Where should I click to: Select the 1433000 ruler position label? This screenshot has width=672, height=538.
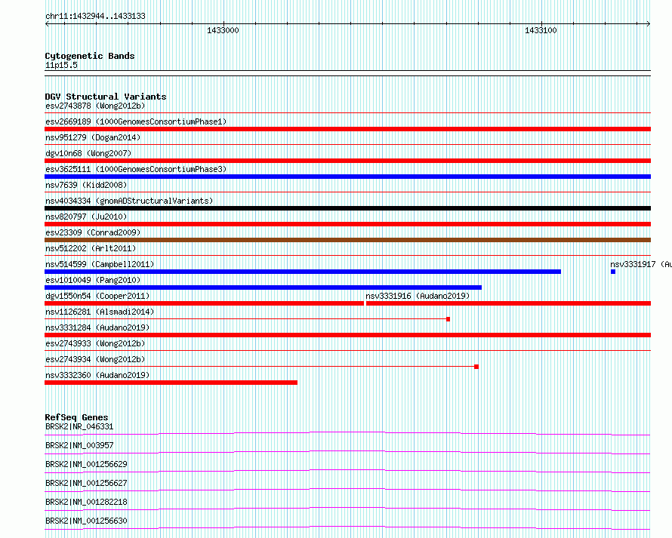coord(223,30)
